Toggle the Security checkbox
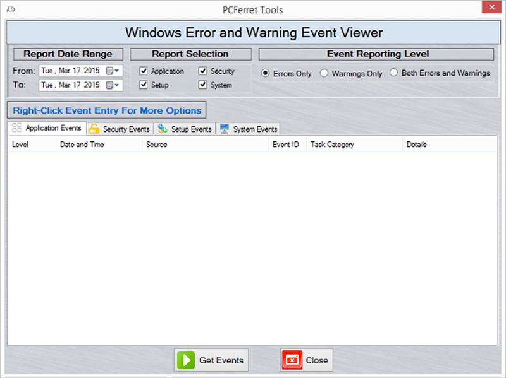Screen dimensions: 506x378 (x=202, y=71)
